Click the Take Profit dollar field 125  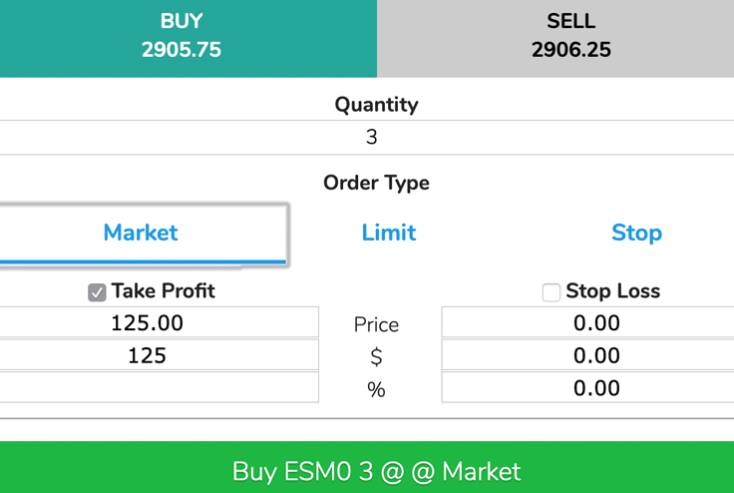[x=160, y=355]
